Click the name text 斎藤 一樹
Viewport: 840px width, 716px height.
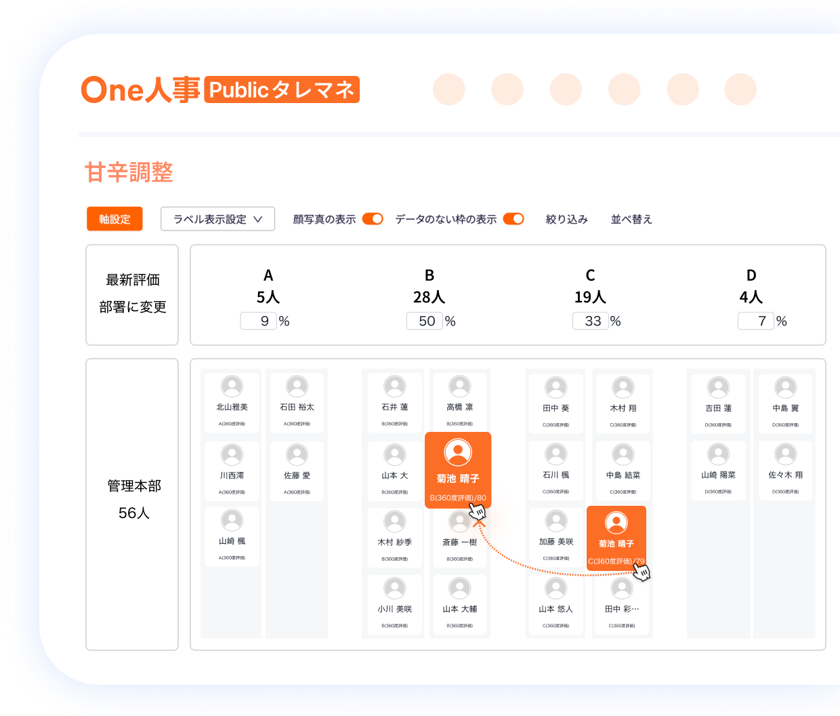click(460, 542)
